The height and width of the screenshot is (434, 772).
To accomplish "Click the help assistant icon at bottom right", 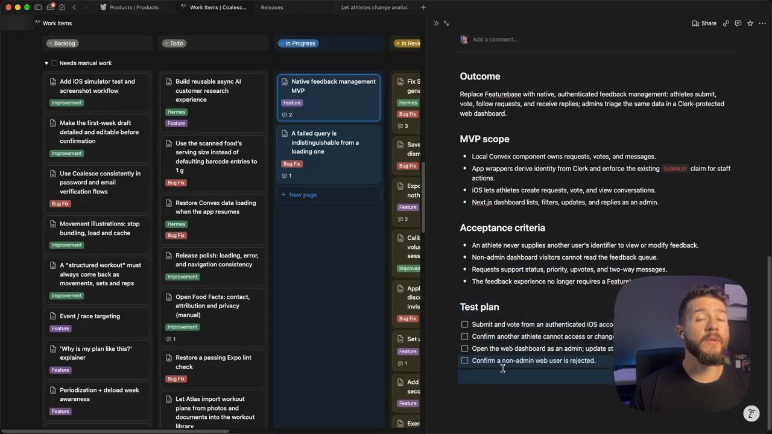I will (x=751, y=414).
